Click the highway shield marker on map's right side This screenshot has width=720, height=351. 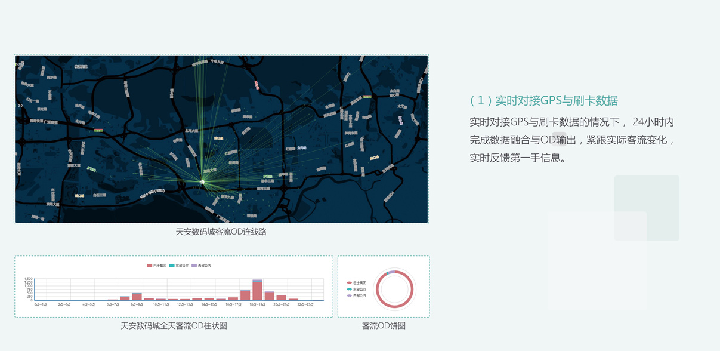pos(367,96)
